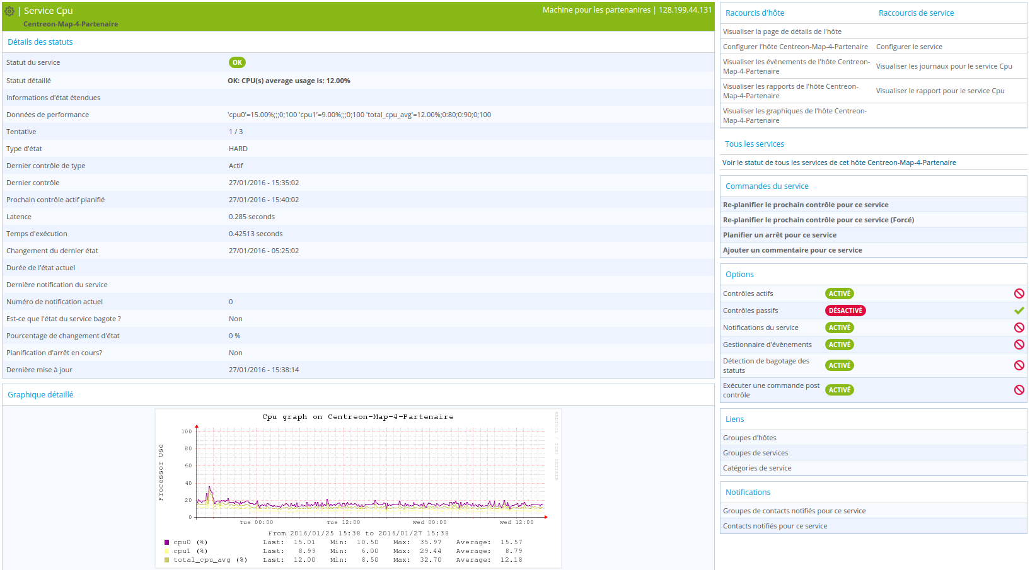Open Configurer le service link
The width and height of the screenshot is (1030, 570).
[x=909, y=47]
